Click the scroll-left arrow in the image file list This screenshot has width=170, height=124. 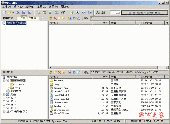pos(50,67)
